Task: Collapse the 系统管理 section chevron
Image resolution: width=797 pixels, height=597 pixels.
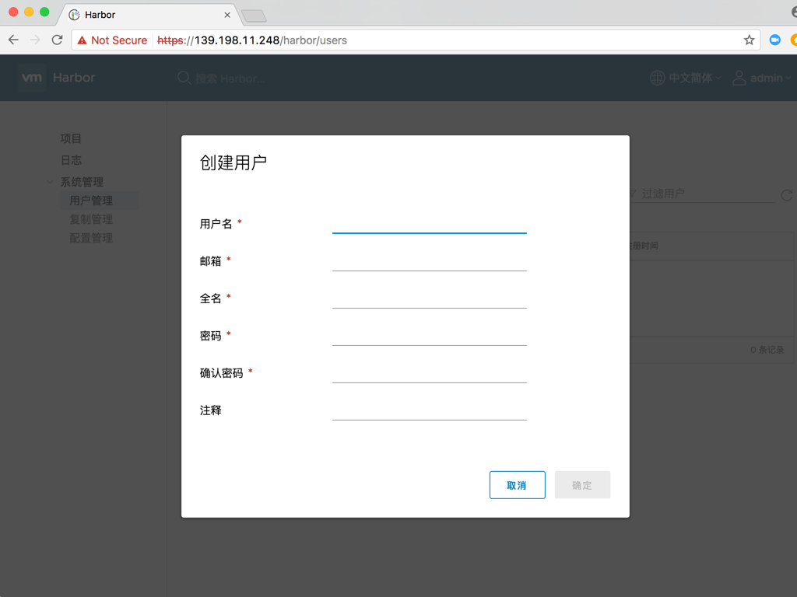Action: pyautogui.click(x=50, y=181)
